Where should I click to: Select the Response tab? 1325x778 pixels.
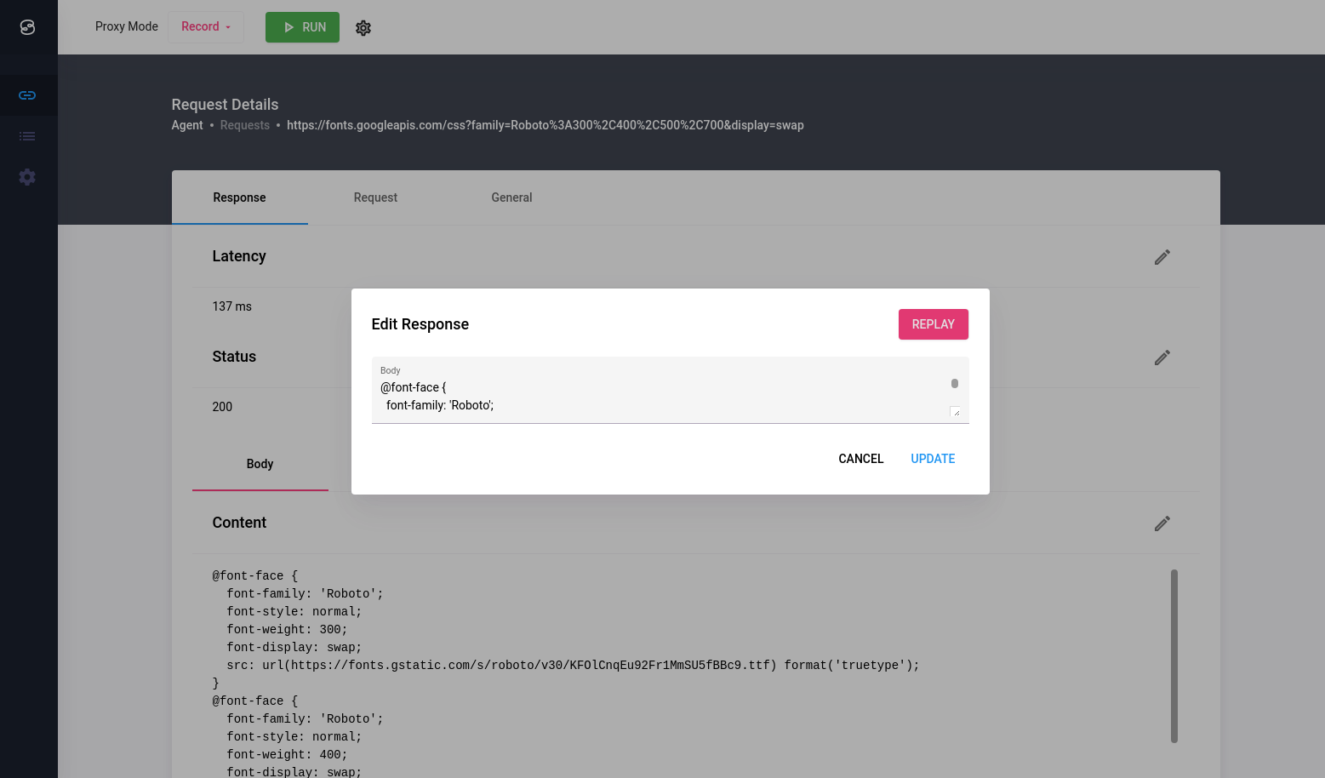pyautogui.click(x=239, y=197)
